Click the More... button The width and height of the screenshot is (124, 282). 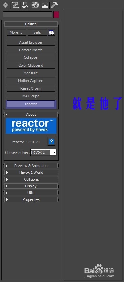16,32
